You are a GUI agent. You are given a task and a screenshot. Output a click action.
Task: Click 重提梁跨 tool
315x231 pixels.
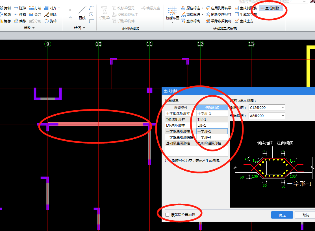point(190,14)
